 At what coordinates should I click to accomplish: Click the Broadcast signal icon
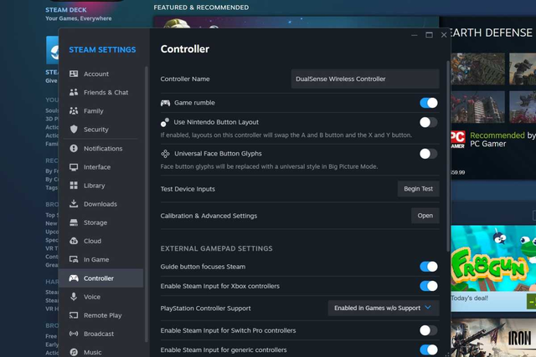[74, 334]
